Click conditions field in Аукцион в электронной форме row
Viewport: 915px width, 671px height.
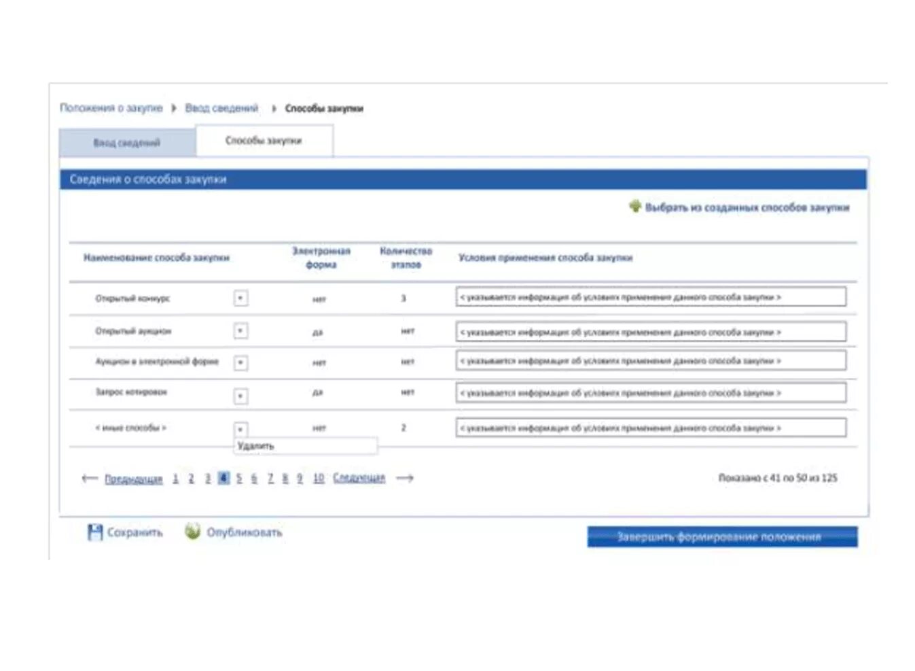[x=651, y=361]
